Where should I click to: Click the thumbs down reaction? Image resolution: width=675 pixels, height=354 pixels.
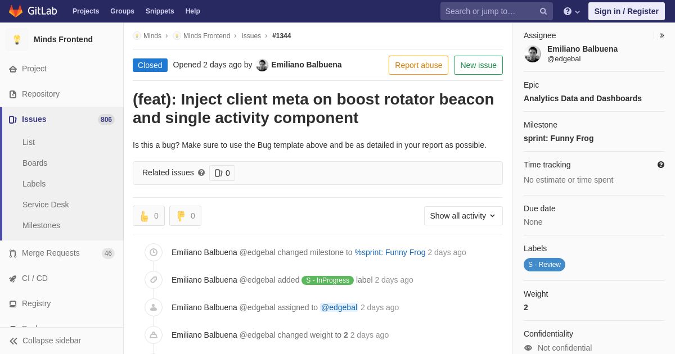pos(185,216)
